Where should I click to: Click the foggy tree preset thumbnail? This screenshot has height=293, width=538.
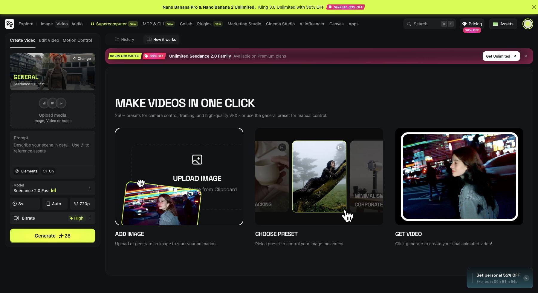coord(319,176)
